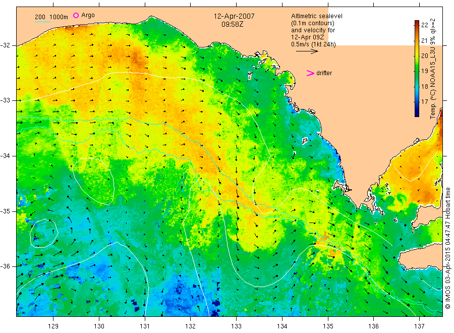Click the colorbar value 20

[x=424, y=55]
